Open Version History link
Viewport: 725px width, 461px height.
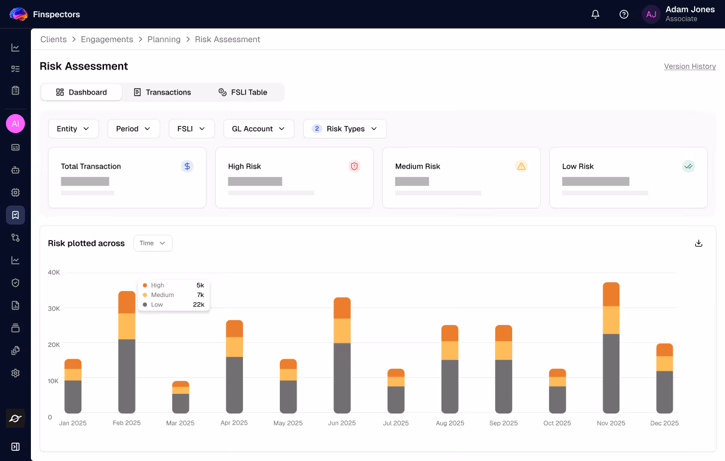pos(690,67)
